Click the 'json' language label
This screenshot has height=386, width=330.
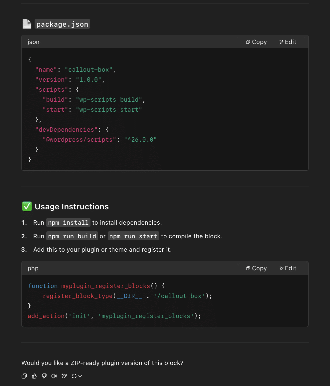[x=33, y=42]
